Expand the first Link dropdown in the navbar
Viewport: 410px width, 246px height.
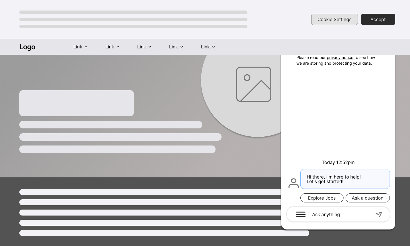point(80,47)
